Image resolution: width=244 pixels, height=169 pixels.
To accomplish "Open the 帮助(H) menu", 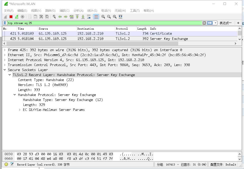I will click(x=148, y=10).
